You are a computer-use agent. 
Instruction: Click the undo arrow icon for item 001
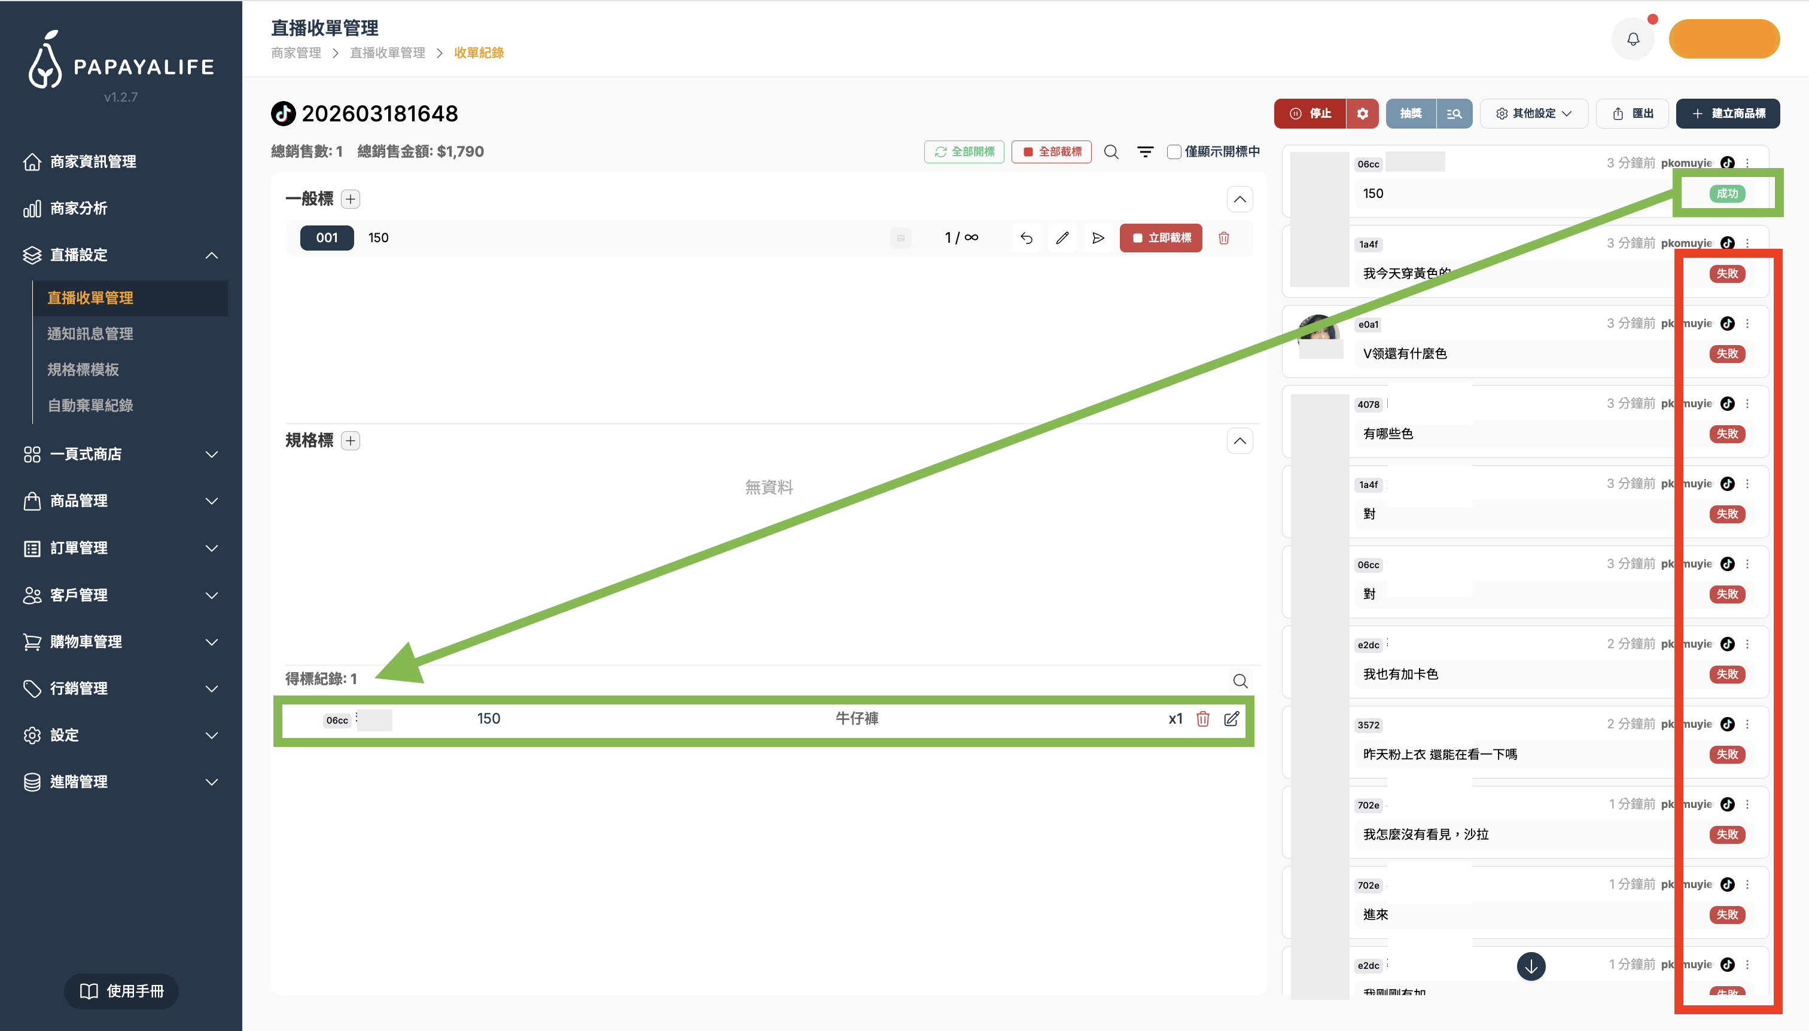tap(1025, 238)
